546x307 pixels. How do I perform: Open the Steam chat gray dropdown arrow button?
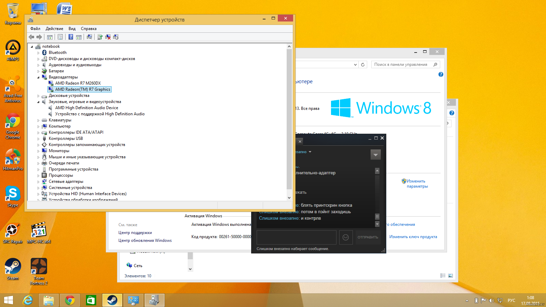(375, 155)
